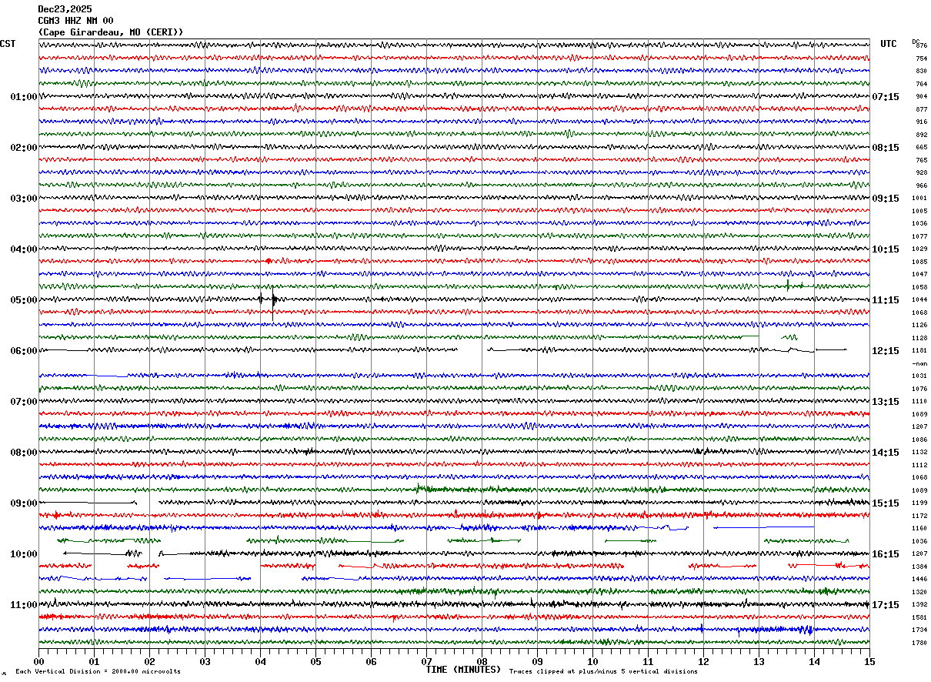Click the DC offset value 1392

[919, 604]
